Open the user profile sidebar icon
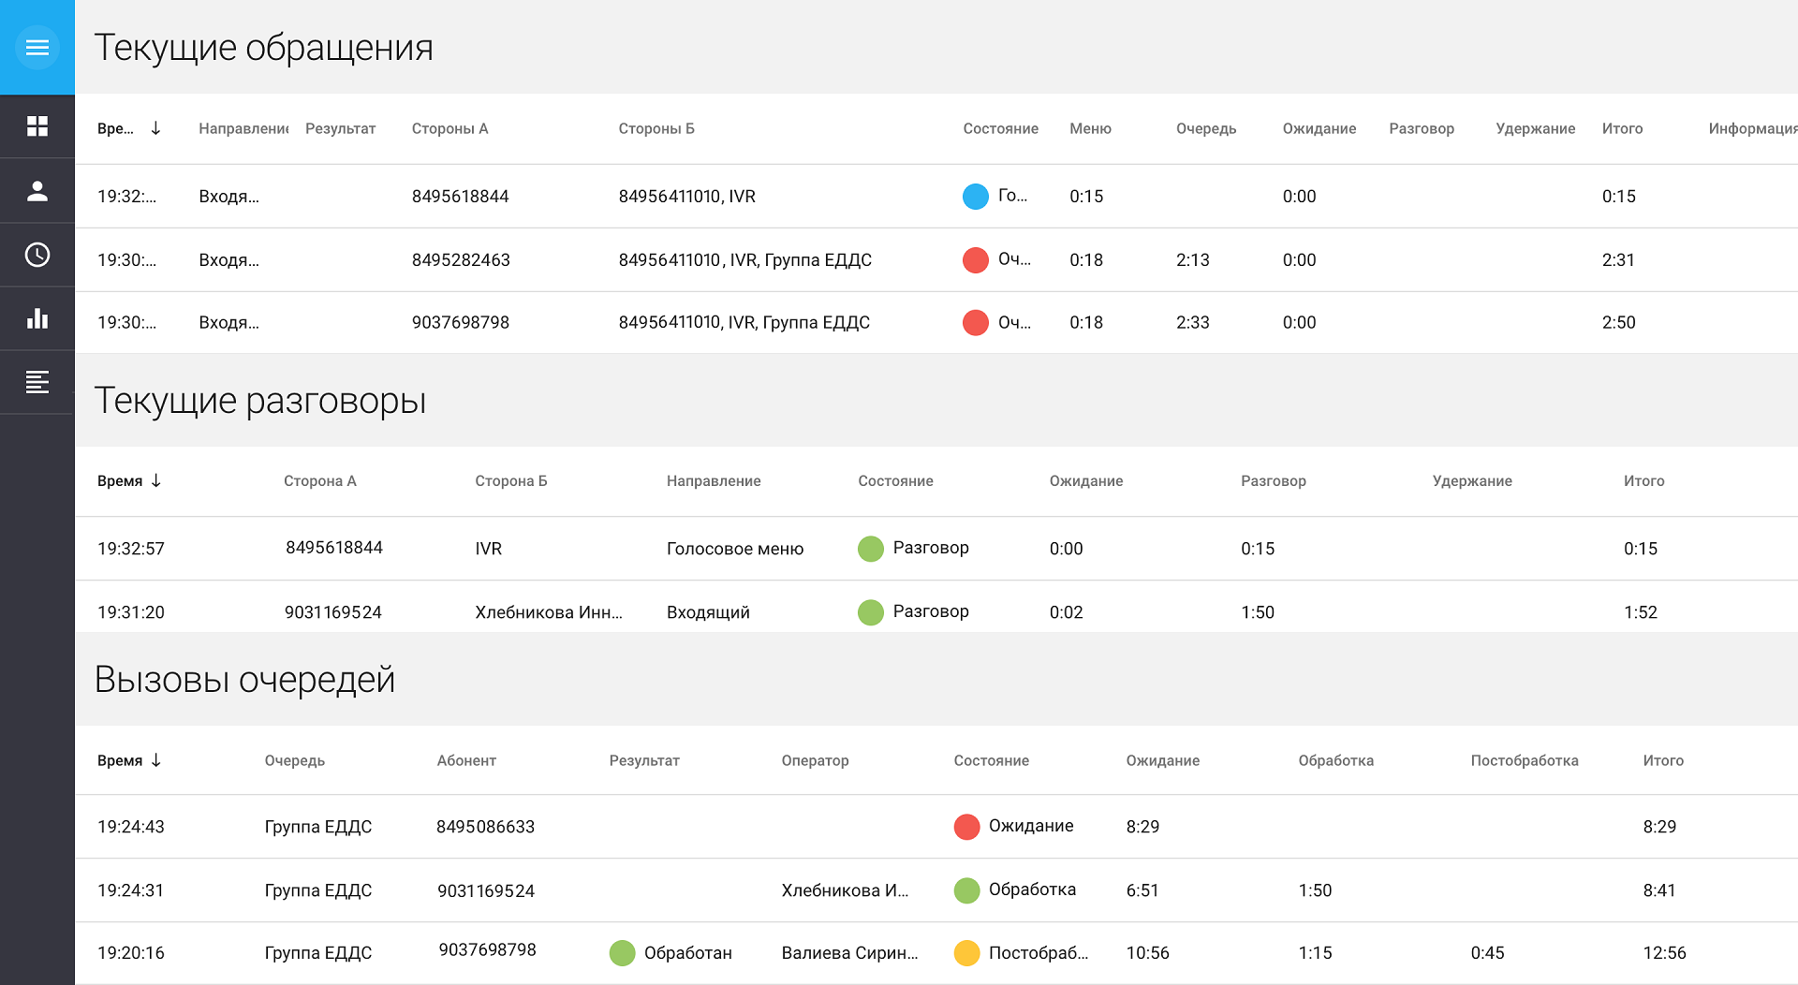Screen dimensions: 1798x985 pos(37,191)
